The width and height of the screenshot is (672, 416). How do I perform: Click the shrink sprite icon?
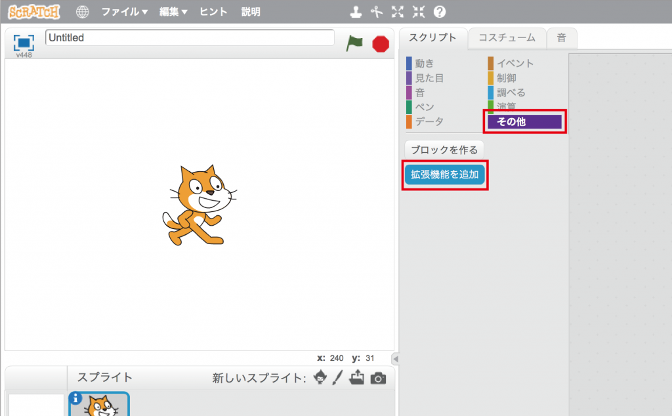[418, 12]
